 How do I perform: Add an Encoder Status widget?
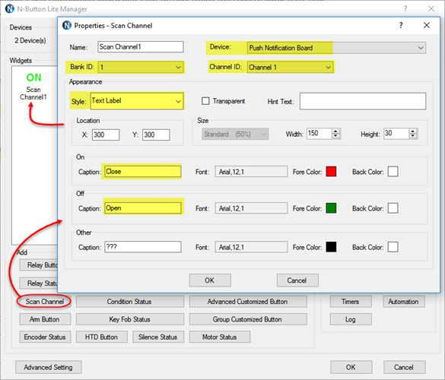pyautogui.click(x=45, y=337)
